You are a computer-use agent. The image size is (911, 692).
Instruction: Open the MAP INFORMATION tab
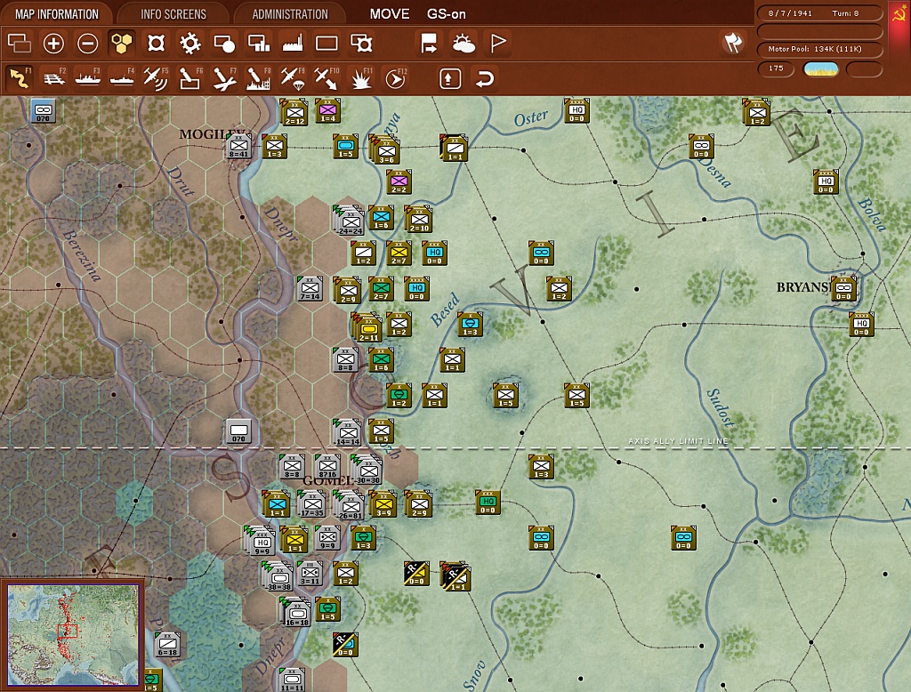[x=56, y=14]
